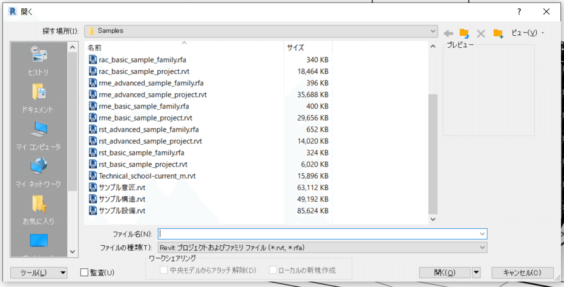The width and height of the screenshot is (564, 287).
Task: Click the places bar vertical scrollbar thumb
Action: [x=72, y=121]
